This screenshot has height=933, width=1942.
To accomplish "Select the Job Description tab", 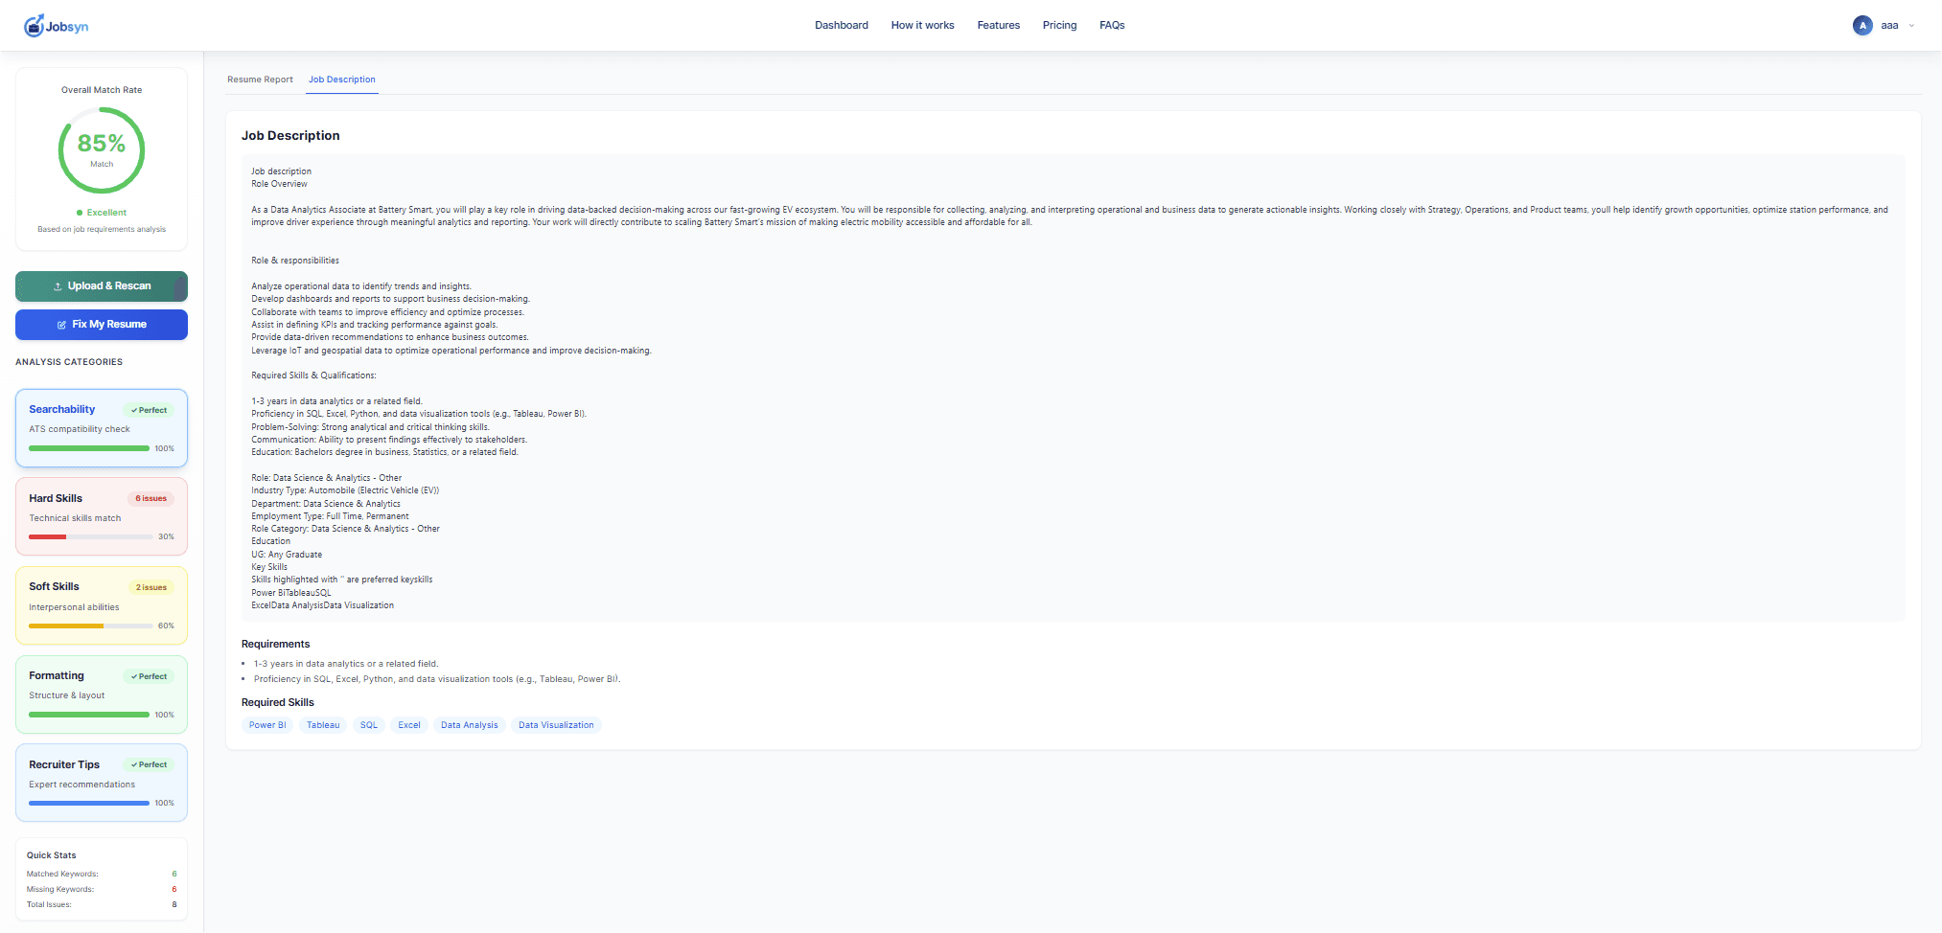I will click(341, 80).
